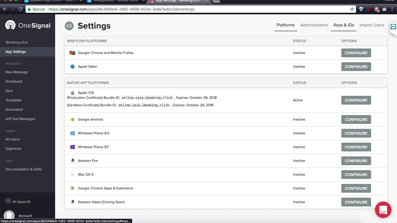Click the 'Google Android' platform name
Viewport: 397px width, 223px height.
click(x=90, y=120)
